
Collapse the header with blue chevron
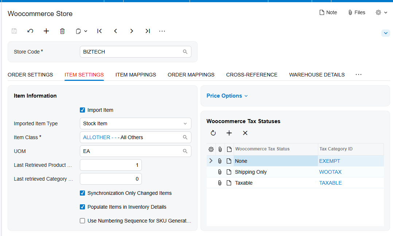[386, 33]
